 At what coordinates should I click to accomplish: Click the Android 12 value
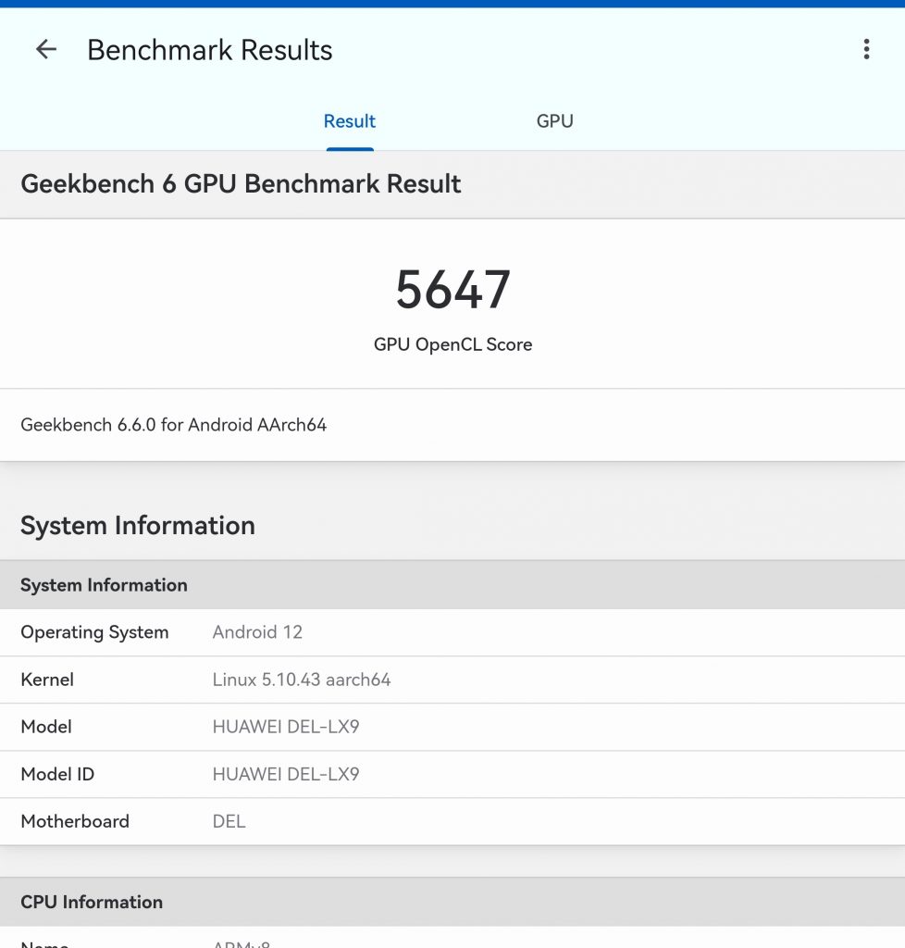(x=257, y=632)
